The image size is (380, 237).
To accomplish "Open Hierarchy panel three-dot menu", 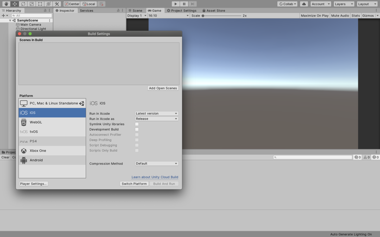I will (x=49, y=10).
